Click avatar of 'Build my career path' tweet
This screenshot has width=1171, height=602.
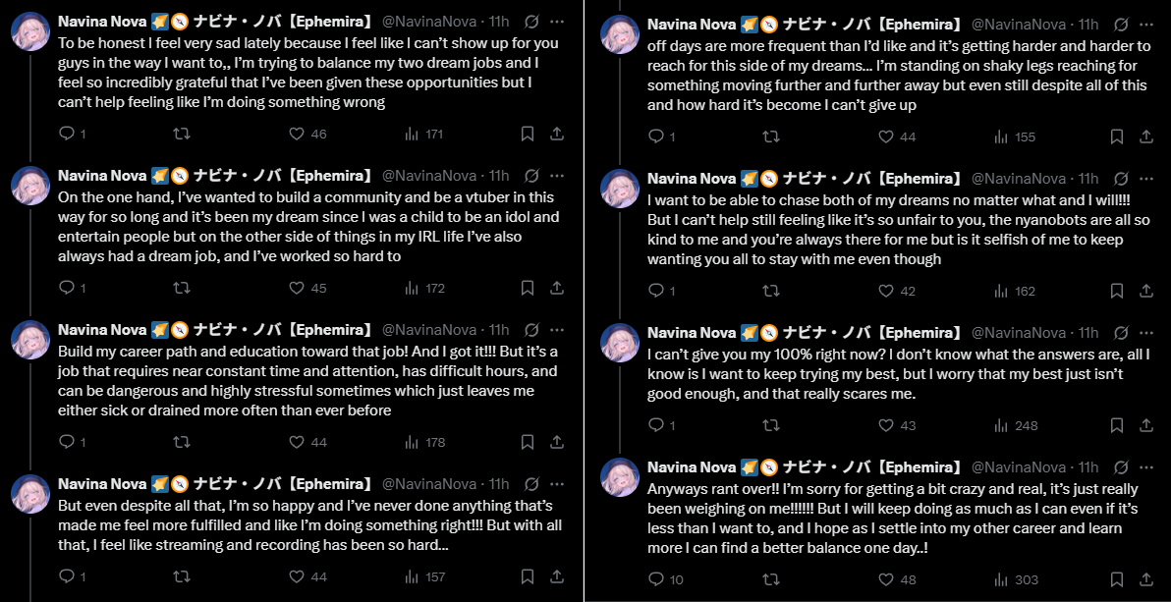(30, 340)
